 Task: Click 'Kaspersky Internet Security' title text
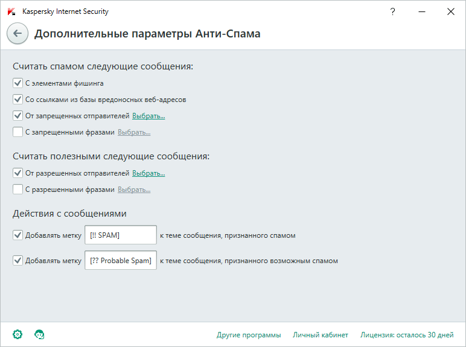click(x=65, y=11)
